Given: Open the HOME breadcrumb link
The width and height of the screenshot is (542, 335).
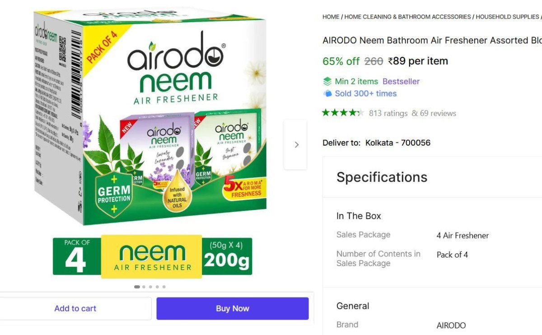Looking at the screenshot, I should [x=330, y=17].
